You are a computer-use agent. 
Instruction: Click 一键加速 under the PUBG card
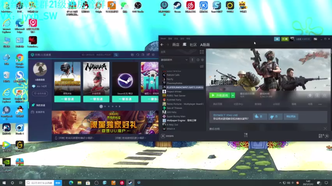tap(67, 99)
